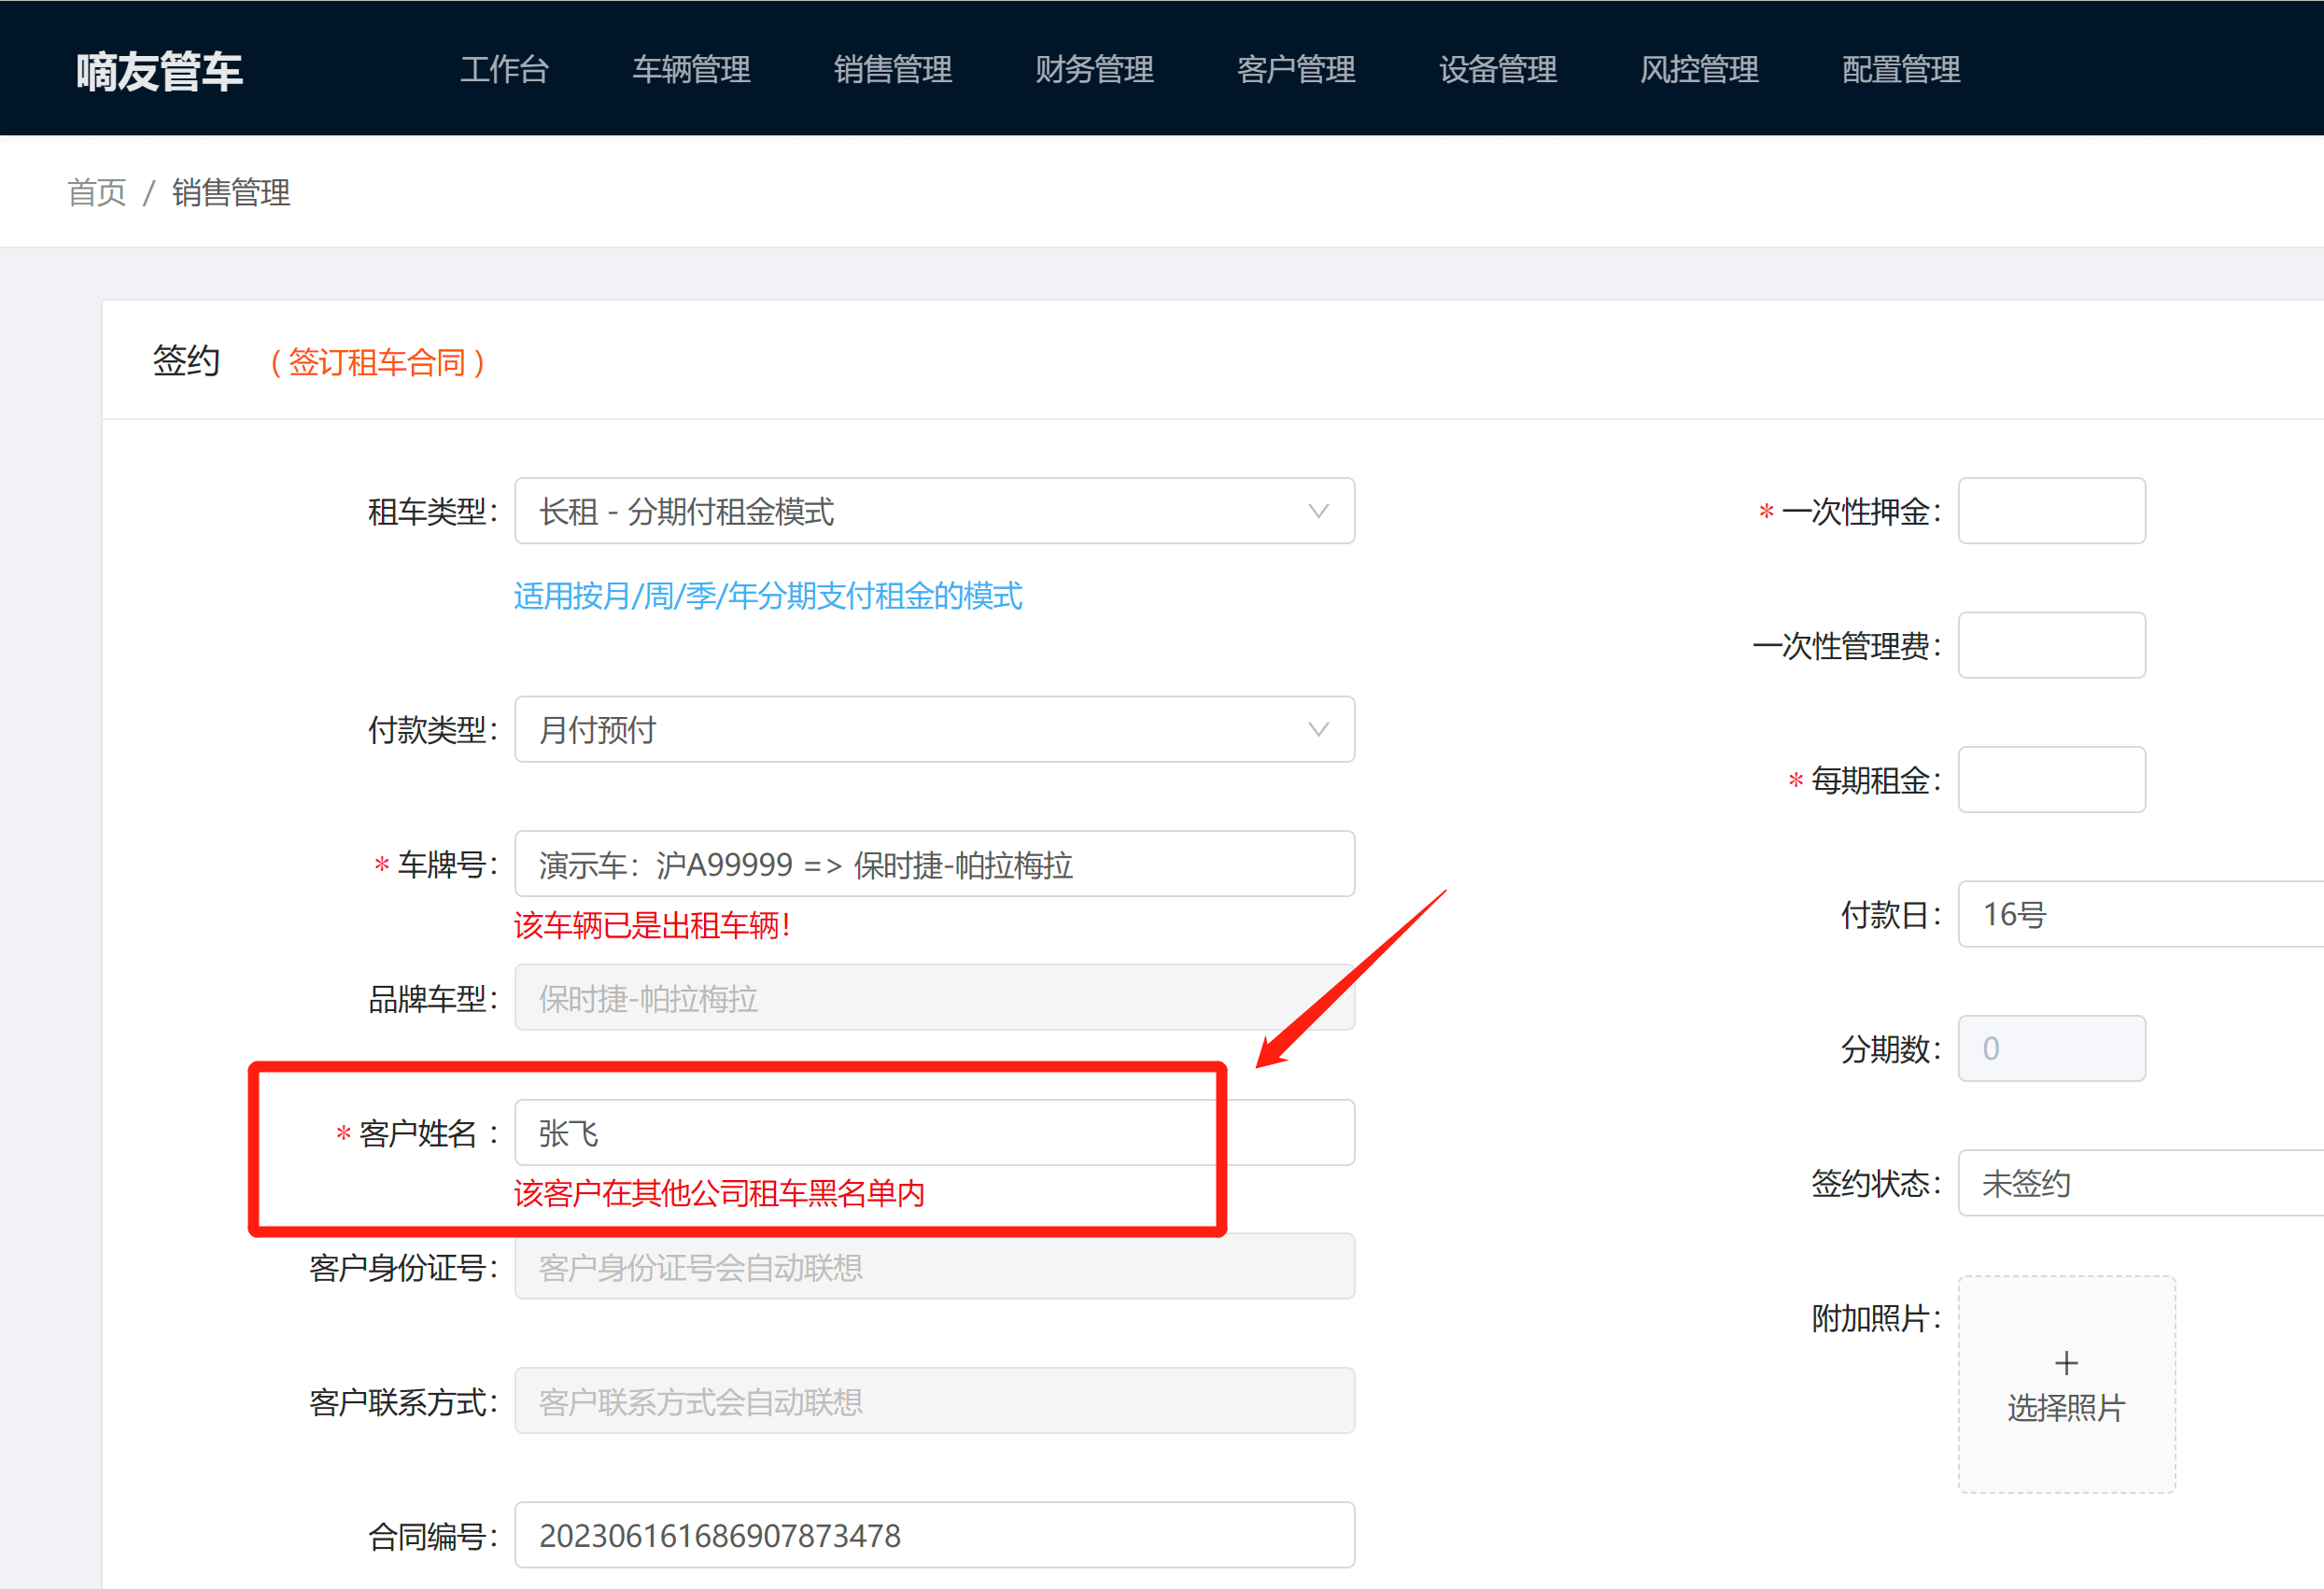Go to 首页 breadcrumb link

97,192
